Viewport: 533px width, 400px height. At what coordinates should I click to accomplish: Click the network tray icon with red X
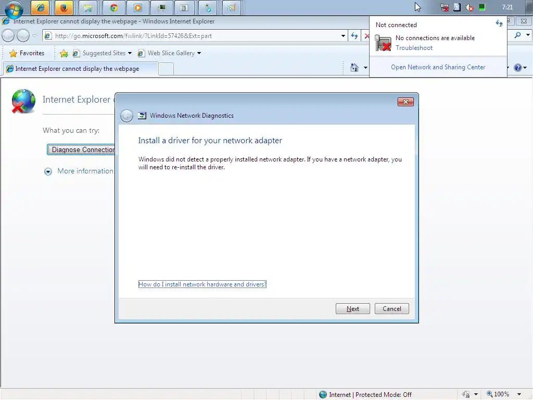pos(445,7)
